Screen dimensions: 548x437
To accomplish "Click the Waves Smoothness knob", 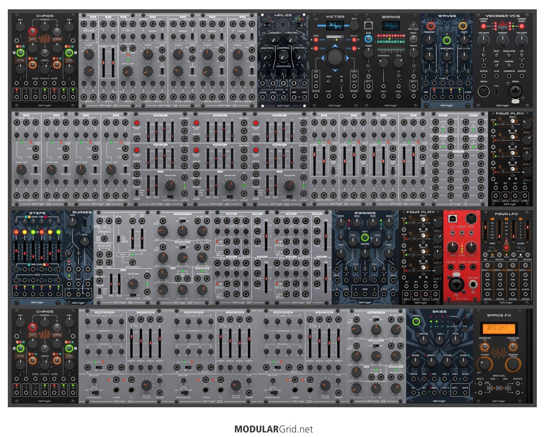I will tap(447, 56).
